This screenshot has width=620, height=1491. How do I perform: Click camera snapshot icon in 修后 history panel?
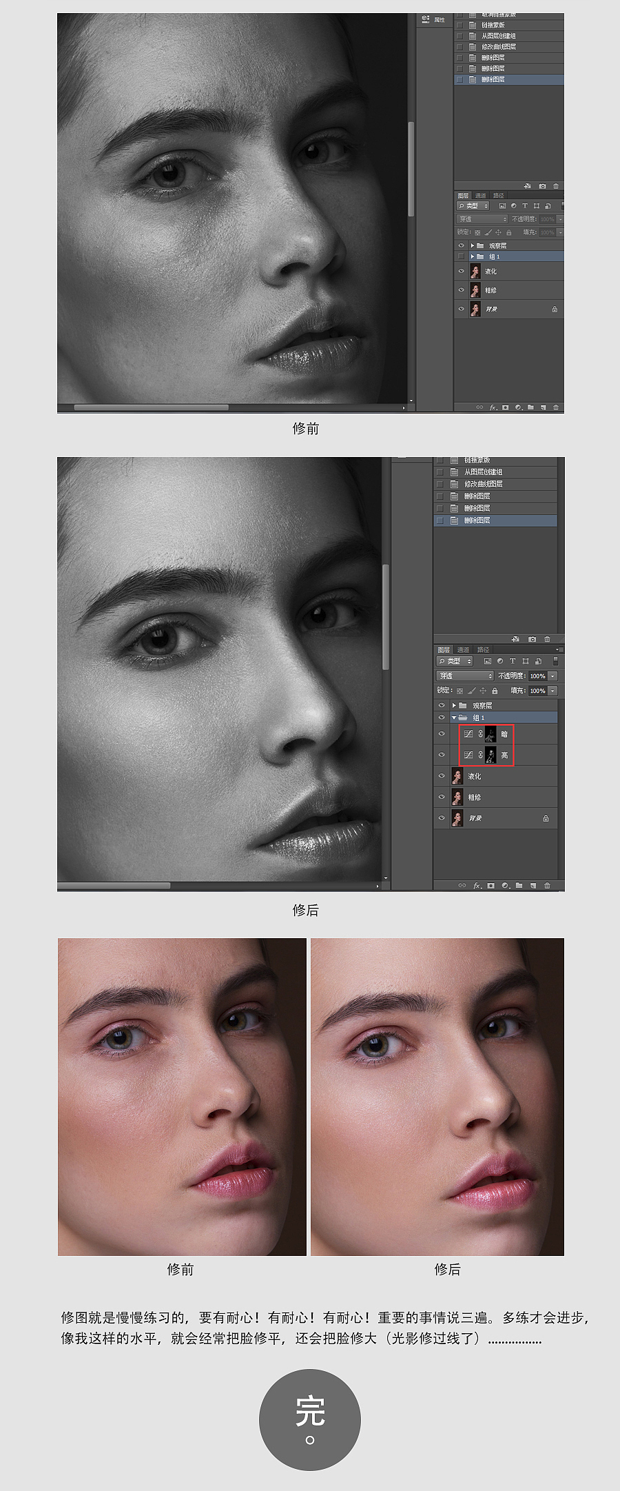point(532,639)
